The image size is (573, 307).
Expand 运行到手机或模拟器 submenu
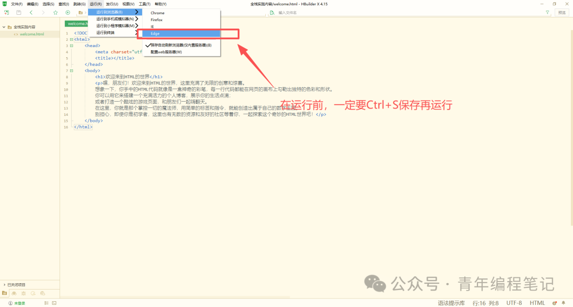115,19
